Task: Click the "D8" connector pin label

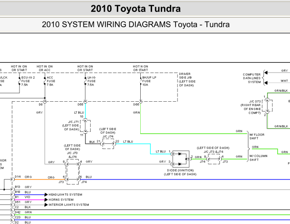Action: click(41, 105)
